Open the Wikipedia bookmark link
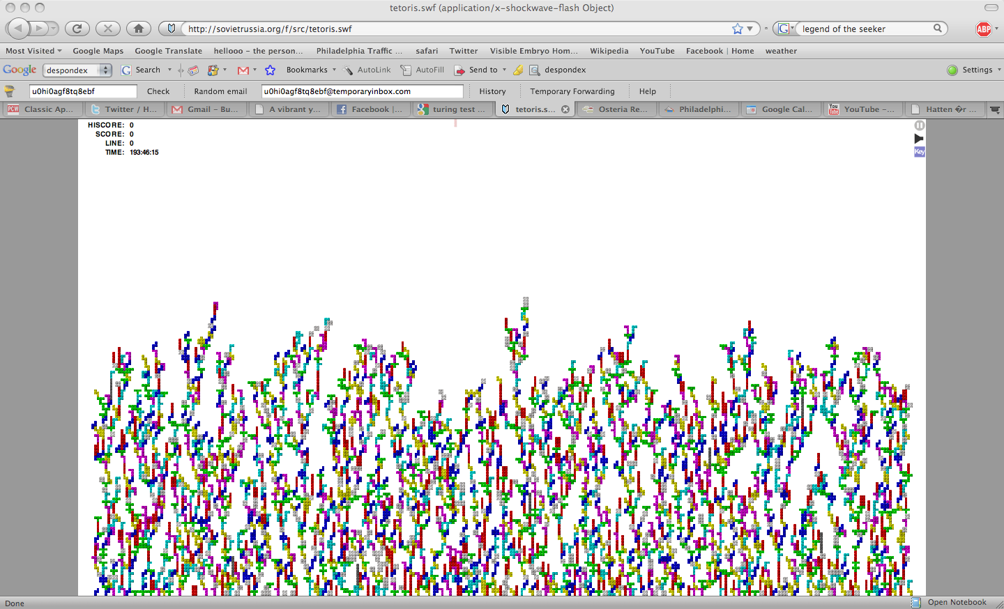1004x609 pixels. click(x=609, y=51)
